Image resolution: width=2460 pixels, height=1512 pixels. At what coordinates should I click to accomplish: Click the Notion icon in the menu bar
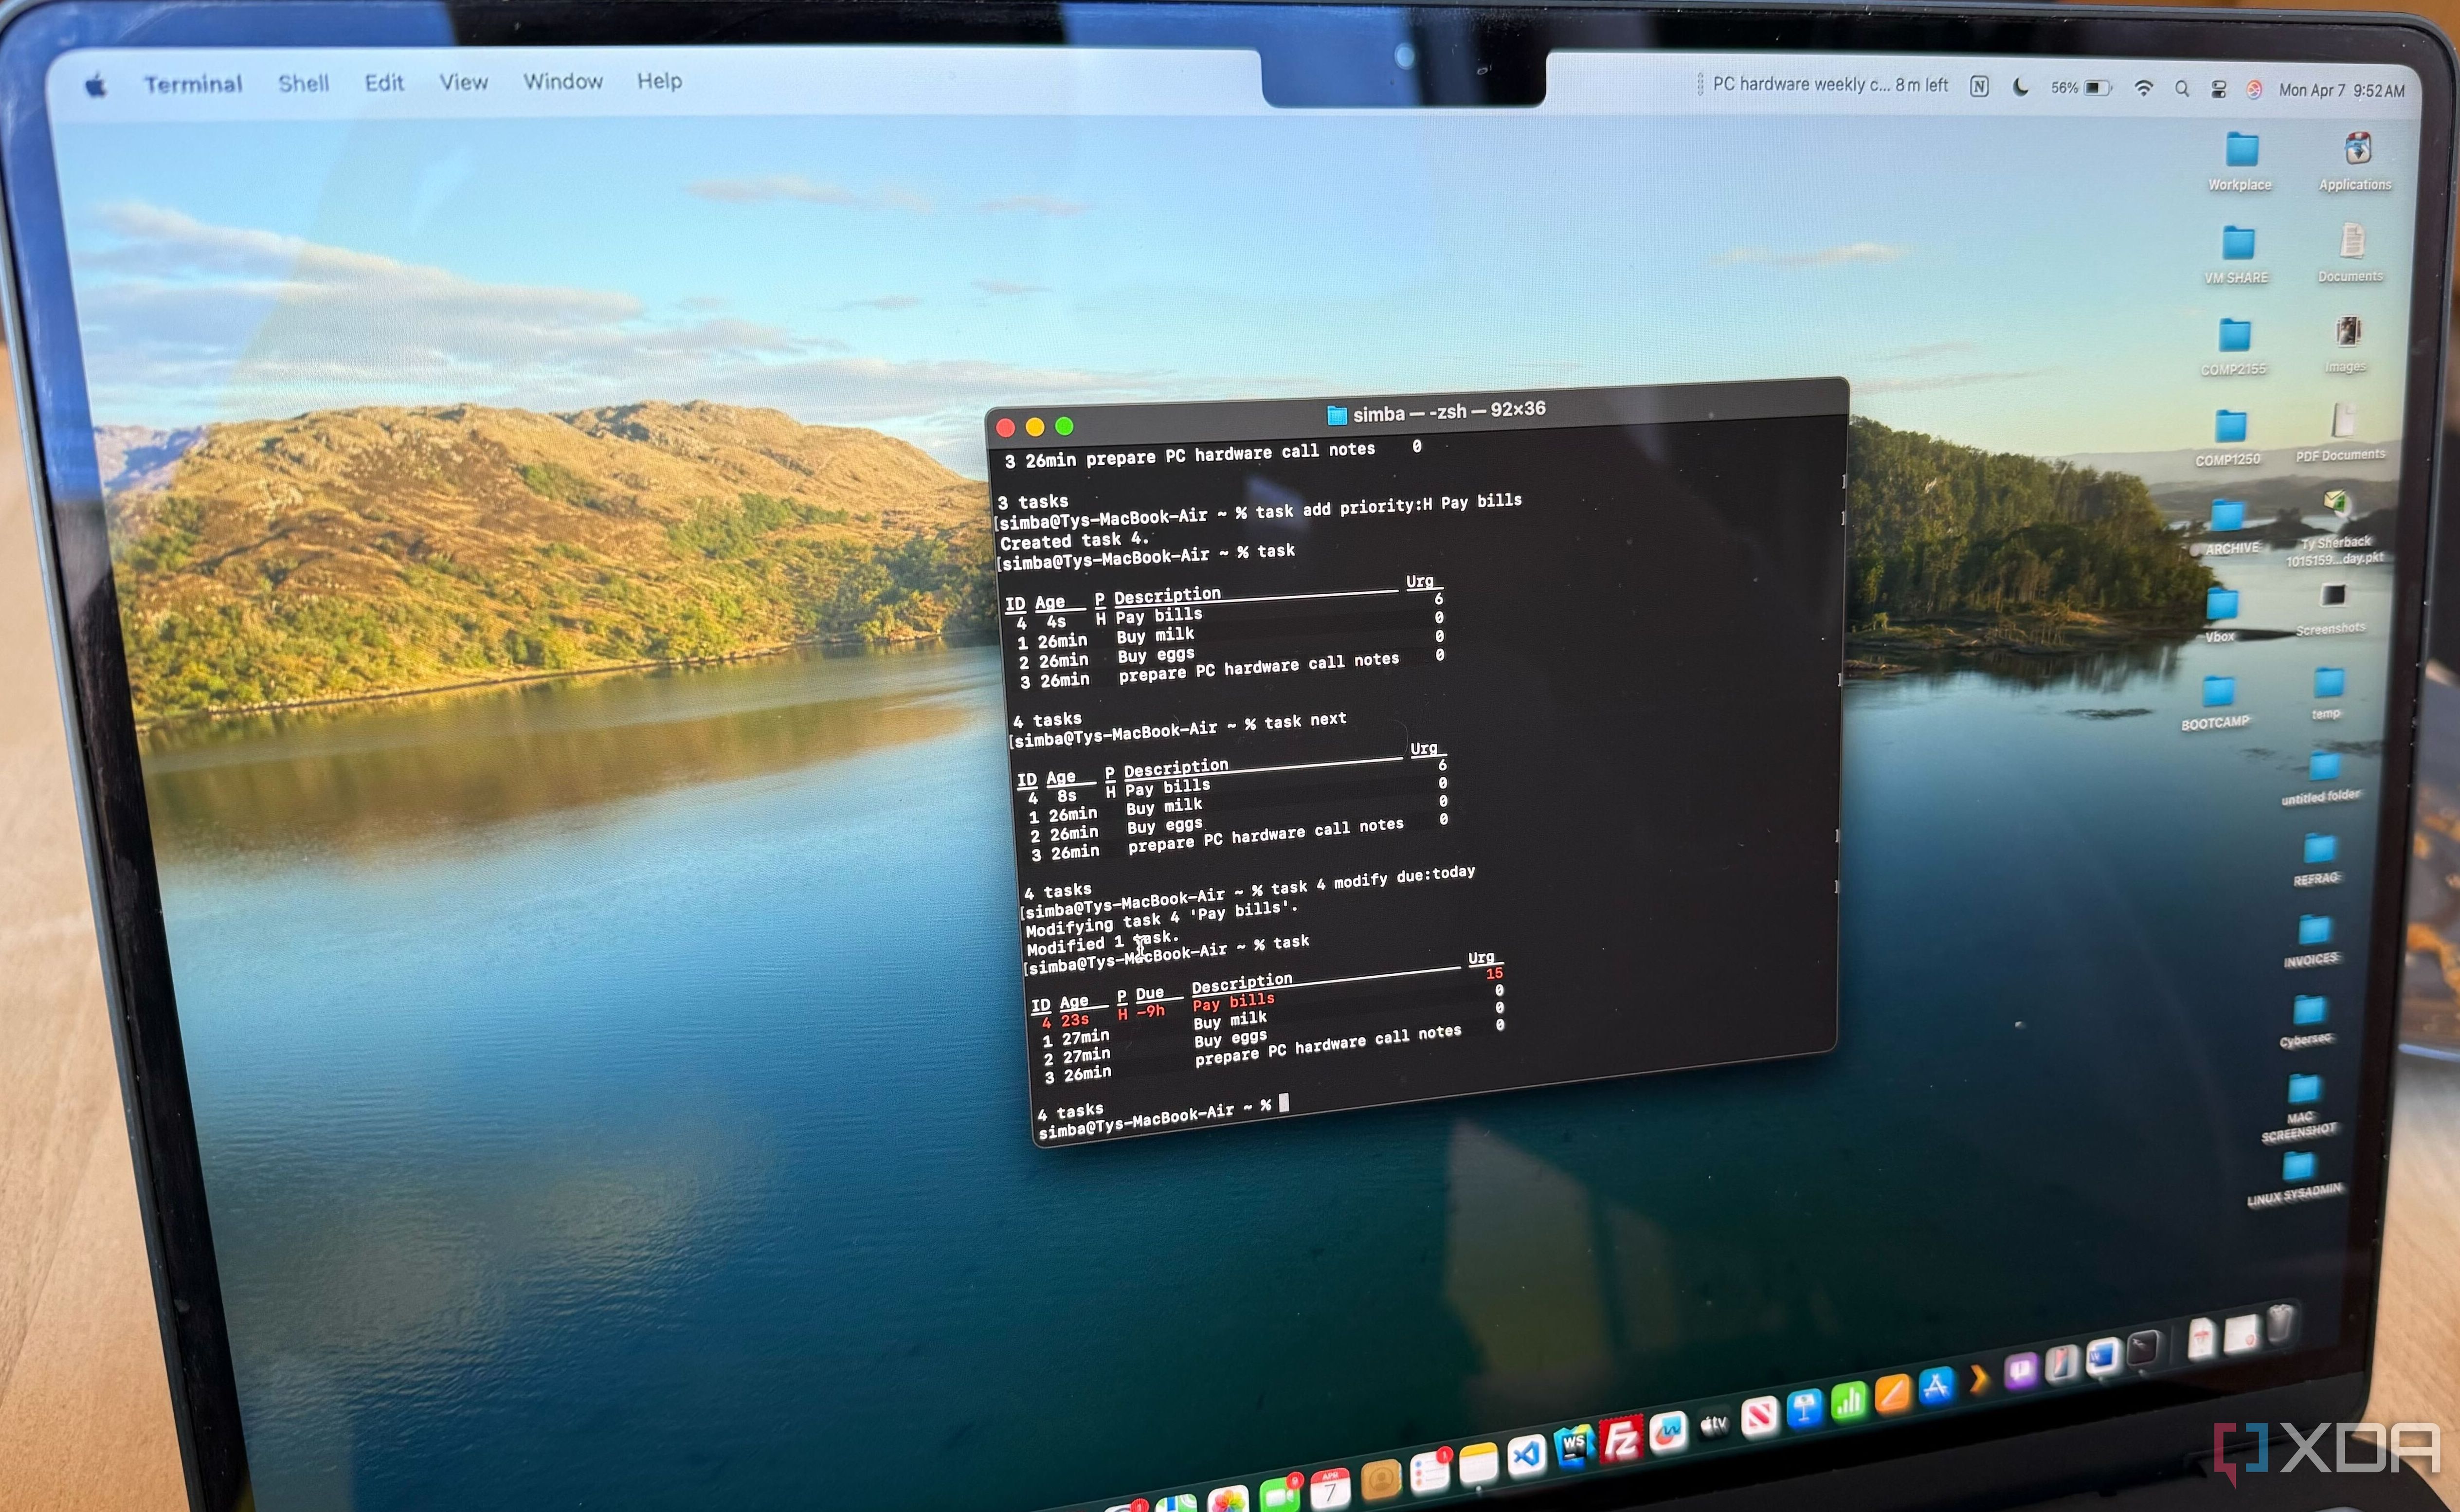click(1979, 88)
